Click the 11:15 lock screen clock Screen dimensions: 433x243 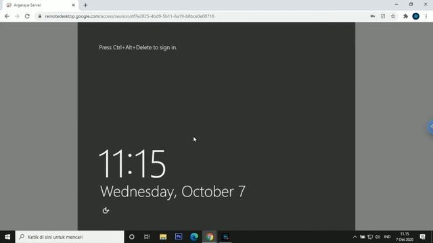pos(133,163)
